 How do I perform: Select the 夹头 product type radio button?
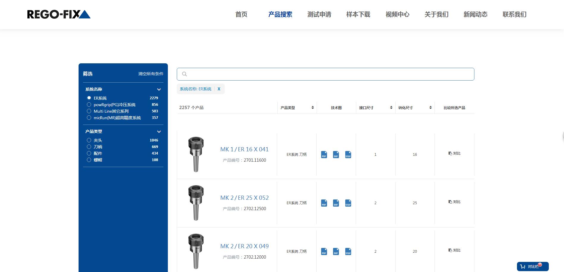coord(89,140)
